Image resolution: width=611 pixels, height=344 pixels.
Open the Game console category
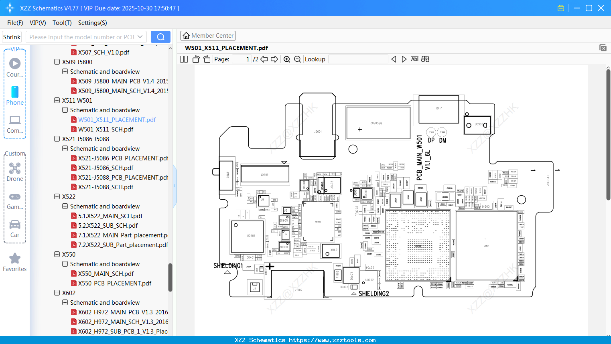pyautogui.click(x=15, y=200)
